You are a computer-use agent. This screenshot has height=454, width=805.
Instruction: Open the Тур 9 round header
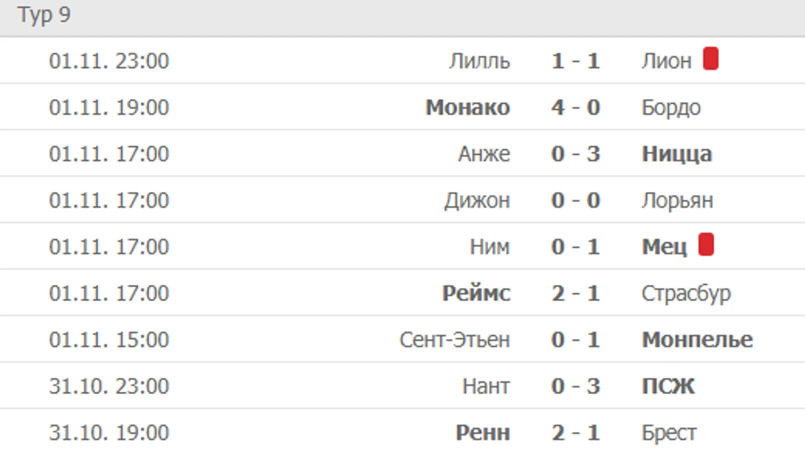pyautogui.click(x=44, y=15)
